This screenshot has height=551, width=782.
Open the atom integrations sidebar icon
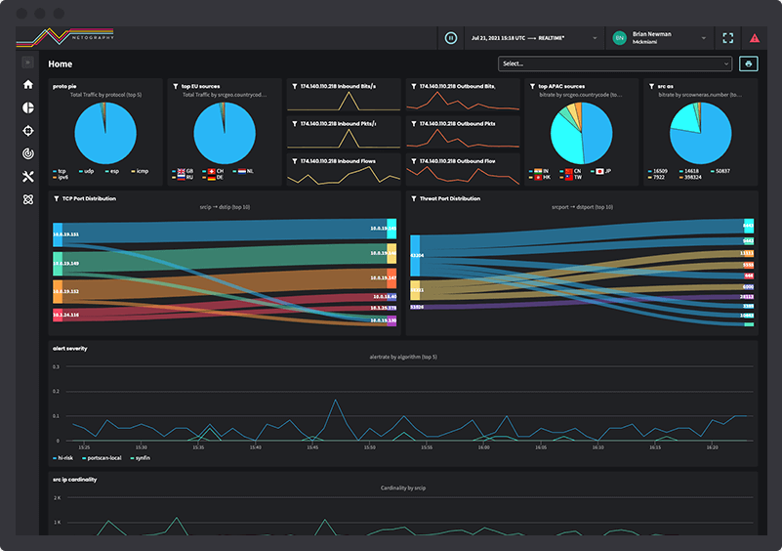(28, 199)
